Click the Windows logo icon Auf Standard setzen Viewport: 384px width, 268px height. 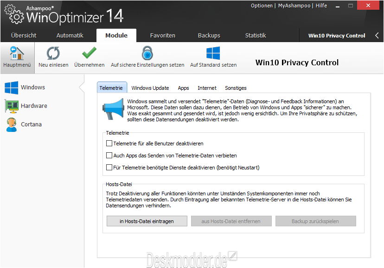click(x=213, y=53)
